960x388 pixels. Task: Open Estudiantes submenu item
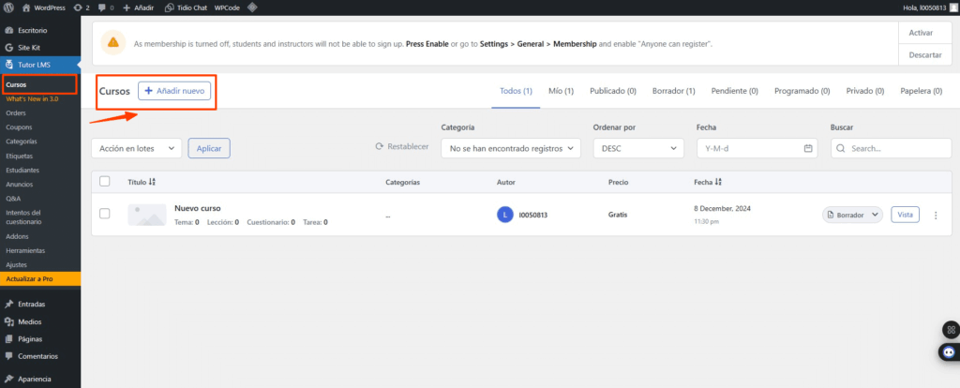point(22,171)
